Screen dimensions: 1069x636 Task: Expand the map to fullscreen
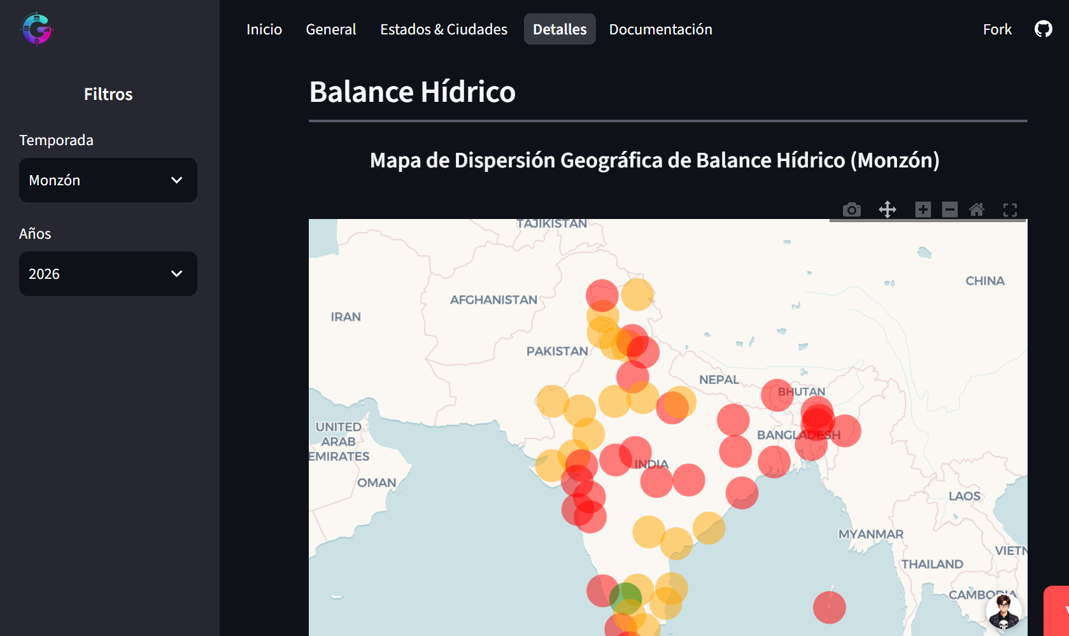(1010, 209)
